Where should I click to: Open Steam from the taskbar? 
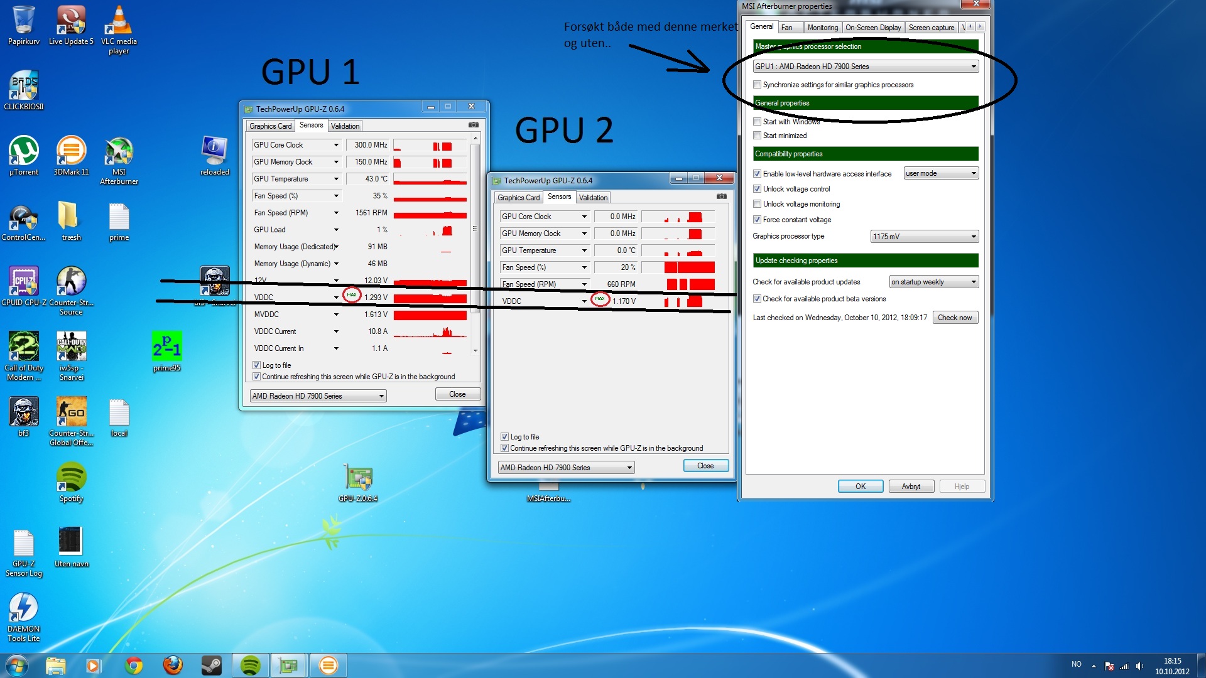pyautogui.click(x=212, y=665)
